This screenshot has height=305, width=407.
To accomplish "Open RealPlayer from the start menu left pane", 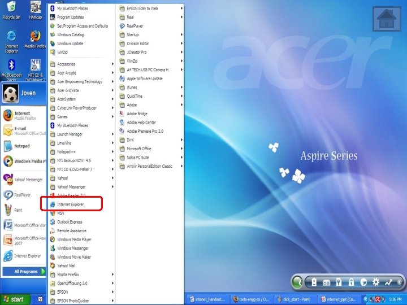I will coord(24,195).
